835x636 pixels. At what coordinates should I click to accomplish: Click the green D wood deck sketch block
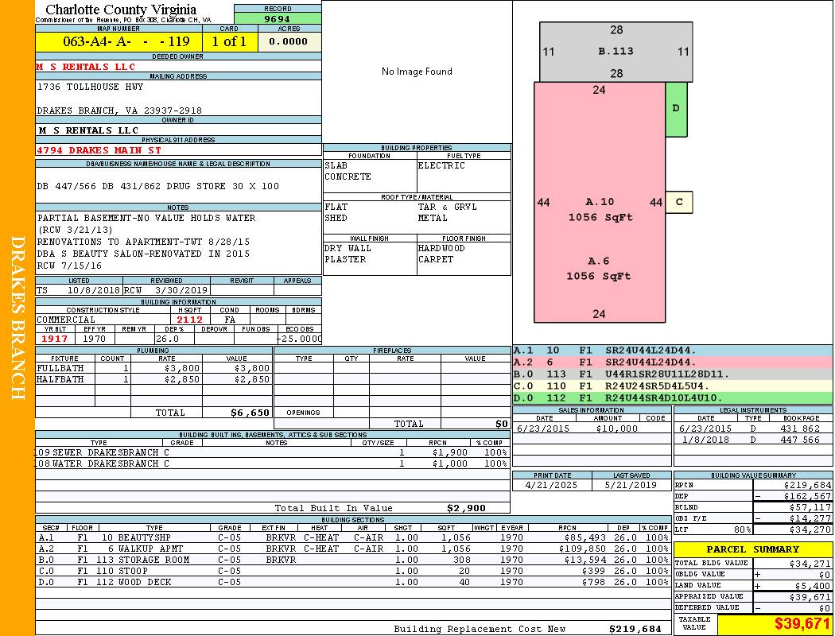pos(676,108)
